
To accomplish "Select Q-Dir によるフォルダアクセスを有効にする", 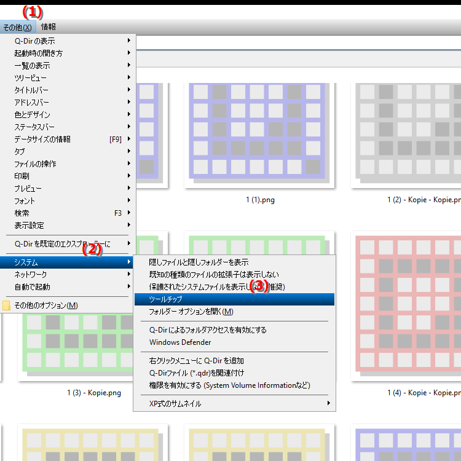I will (x=234, y=330).
